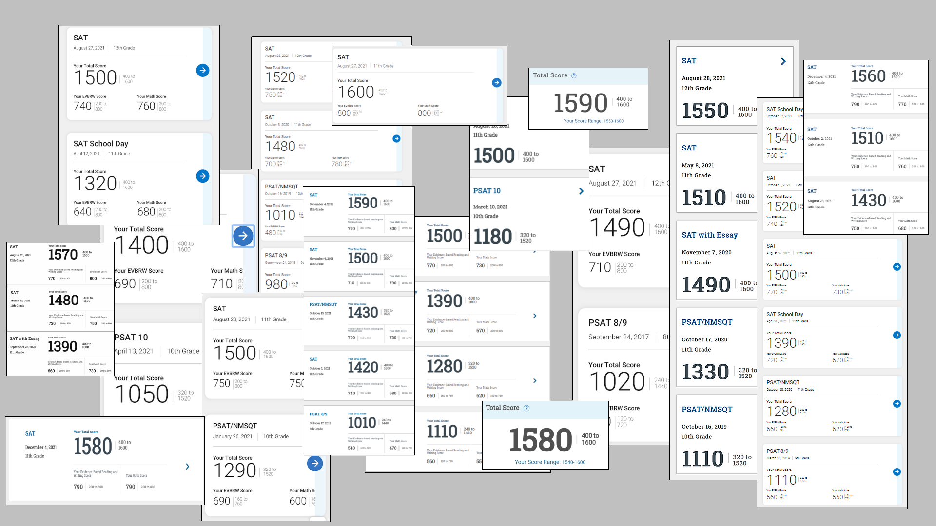Image resolution: width=936 pixels, height=526 pixels.
Task: Select the 1510 score for May 8, 2021
Action: [704, 198]
